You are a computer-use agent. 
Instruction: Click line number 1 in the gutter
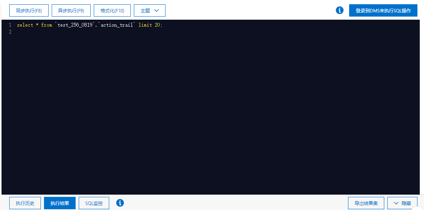tap(10, 25)
